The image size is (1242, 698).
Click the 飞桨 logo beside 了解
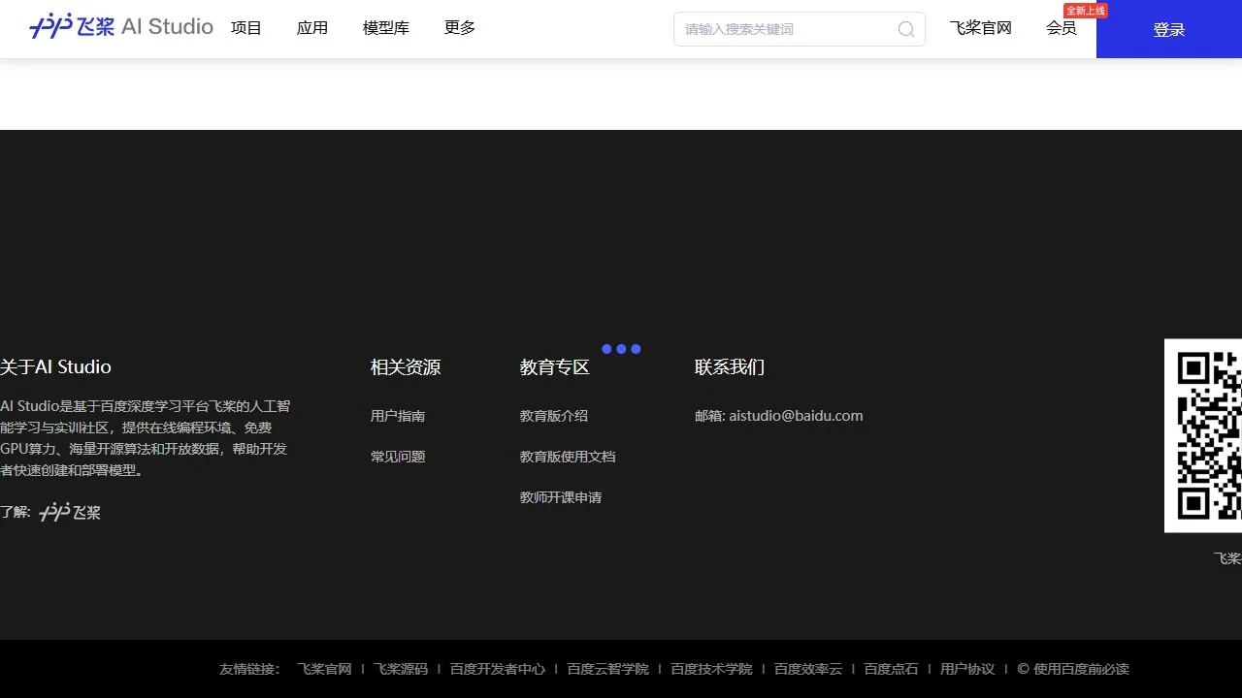tap(70, 512)
